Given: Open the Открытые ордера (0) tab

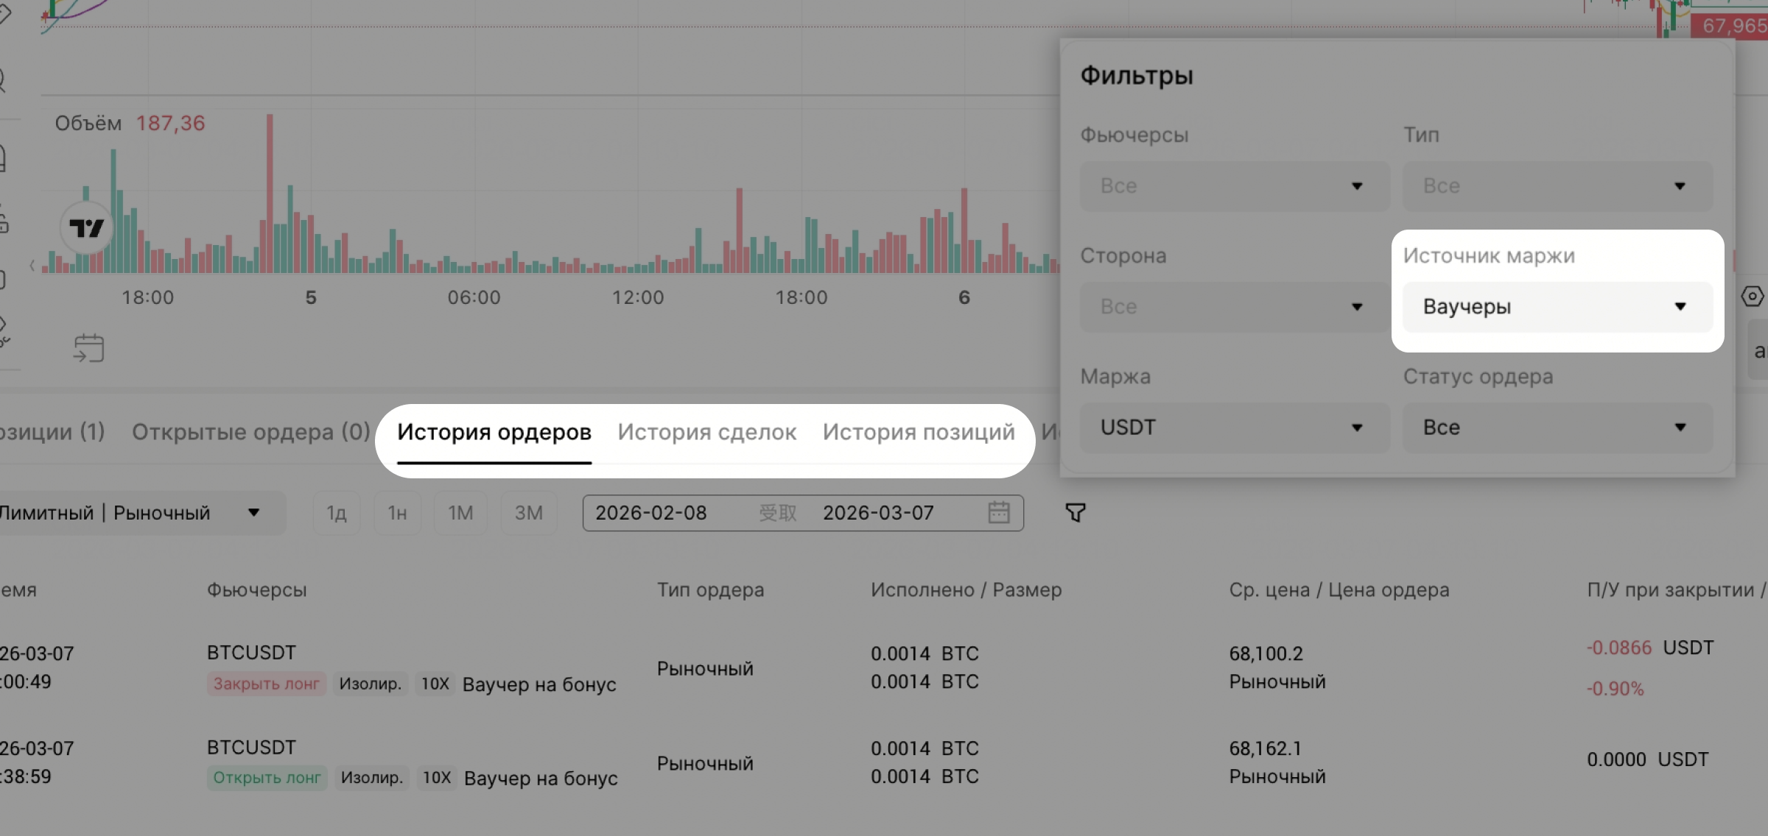Looking at the screenshot, I should pyautogui.click(x=250, y=432).
